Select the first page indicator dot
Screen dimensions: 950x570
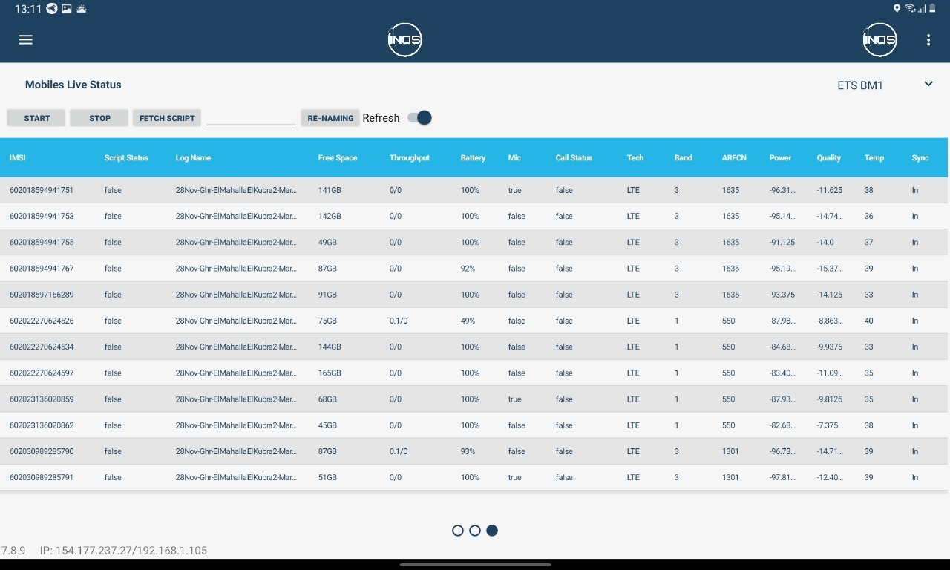pos(458,530)
